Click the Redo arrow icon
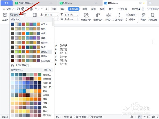Image resolution: width=159 pixels, height=119 pixels. [42, 9]
